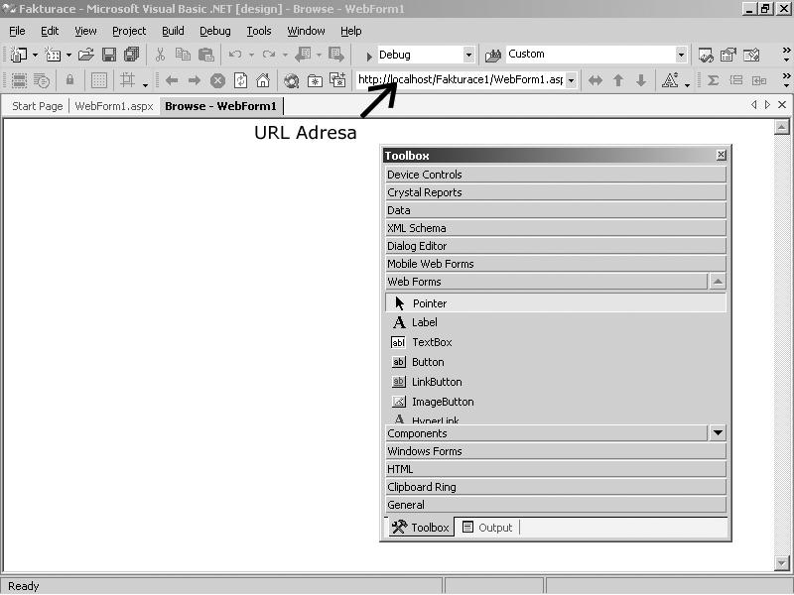Click inside the URL address field
Screen dimensions: 794x595
[x=461, y=80]
